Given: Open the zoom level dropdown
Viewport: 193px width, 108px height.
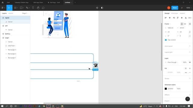Looking at the screenshot, I should [x=189, y=8].
